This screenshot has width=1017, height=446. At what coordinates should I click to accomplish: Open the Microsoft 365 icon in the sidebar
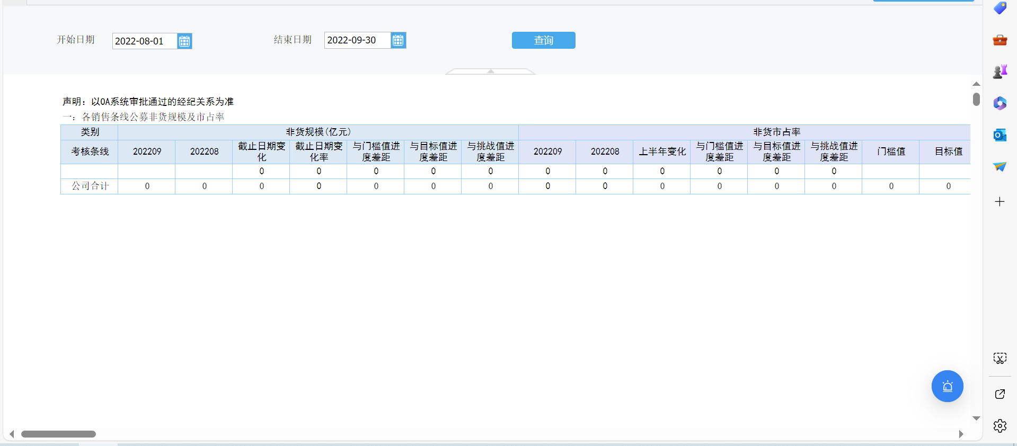1000,103
